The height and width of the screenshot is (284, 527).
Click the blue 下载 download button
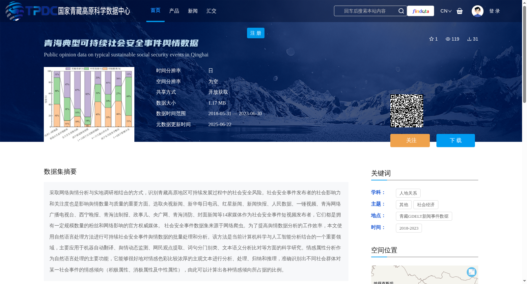(x=456, y=141)
